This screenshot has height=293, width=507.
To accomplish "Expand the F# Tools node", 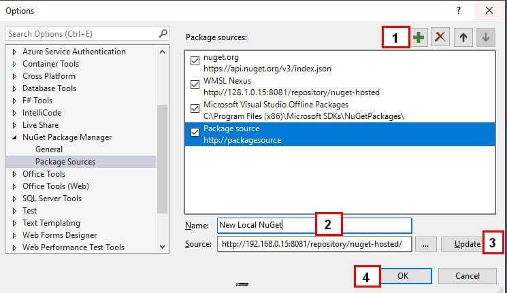I will [x=14, y=101].
